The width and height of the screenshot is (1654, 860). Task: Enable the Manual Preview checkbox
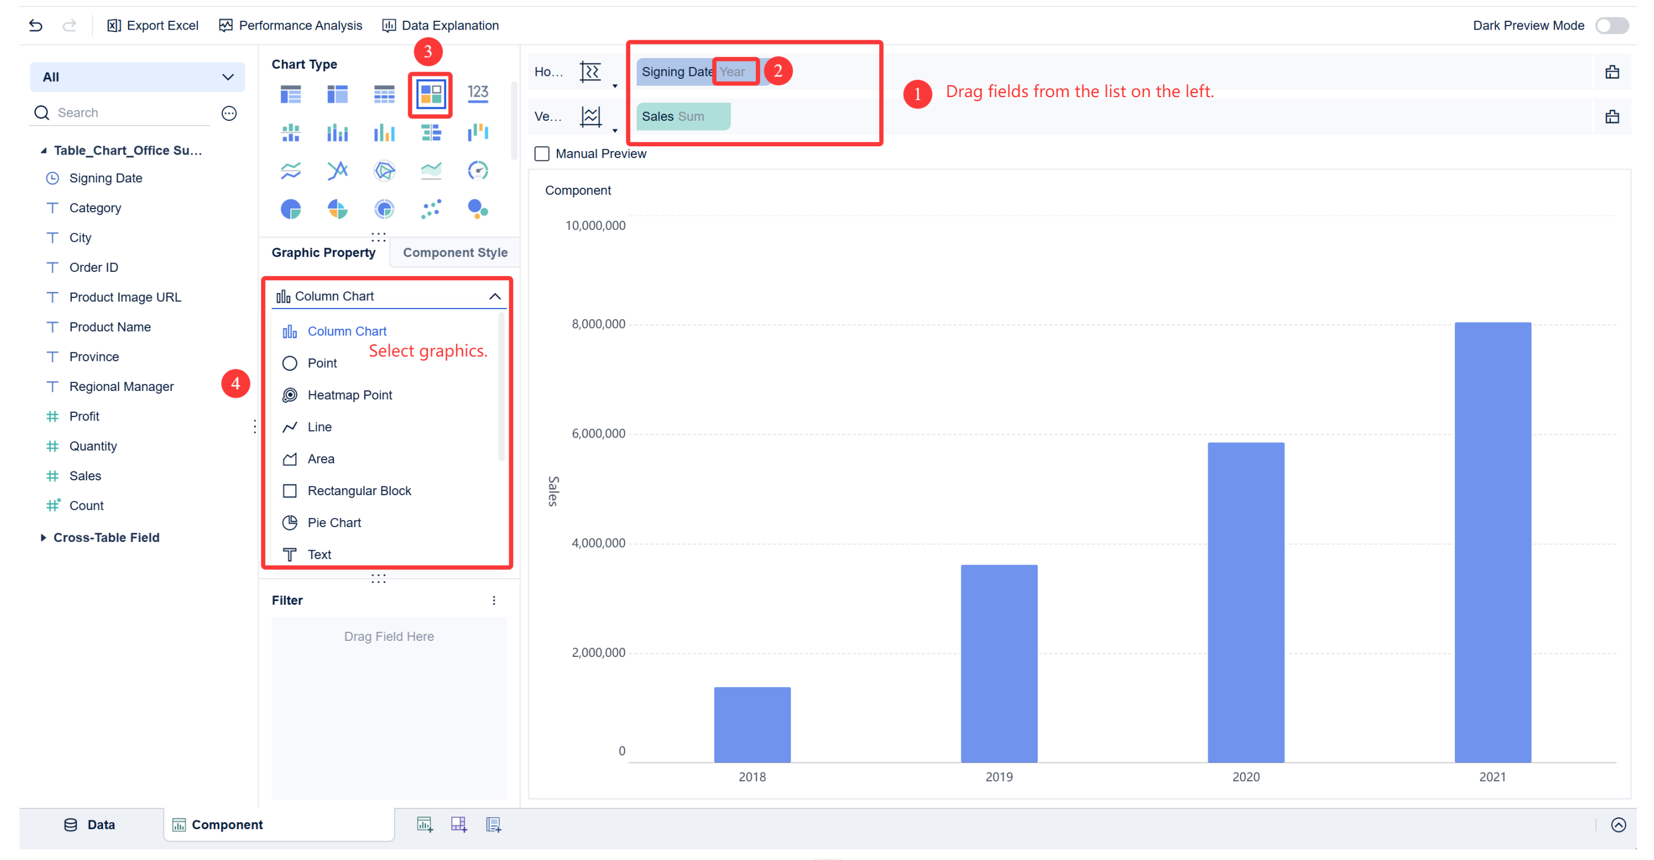tap(542, 154)
